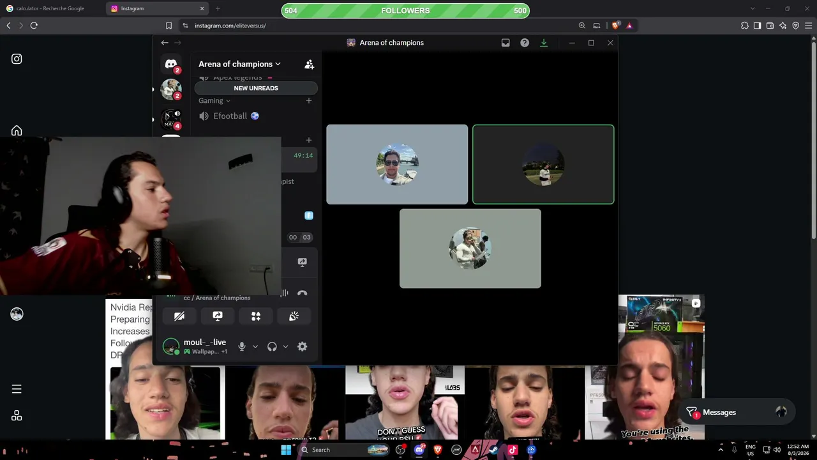Open the browser hamburger main menu
The height and width of the screenshot is (460, 817).
tap(808, 26)
